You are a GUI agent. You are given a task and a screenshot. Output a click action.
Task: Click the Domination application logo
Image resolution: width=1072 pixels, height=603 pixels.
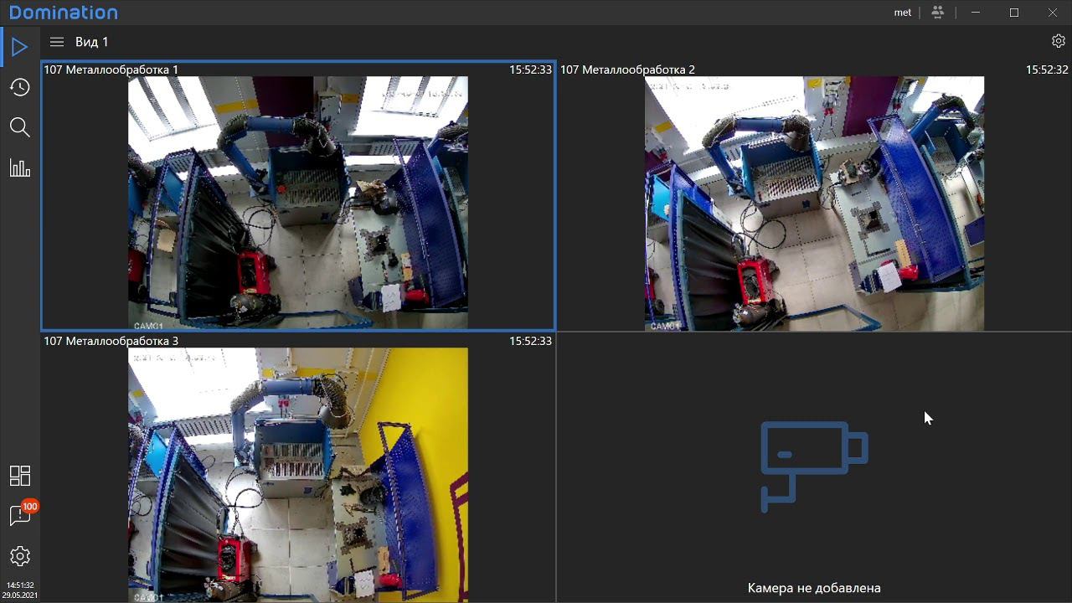pyautogui.click(x=64, y=13)
